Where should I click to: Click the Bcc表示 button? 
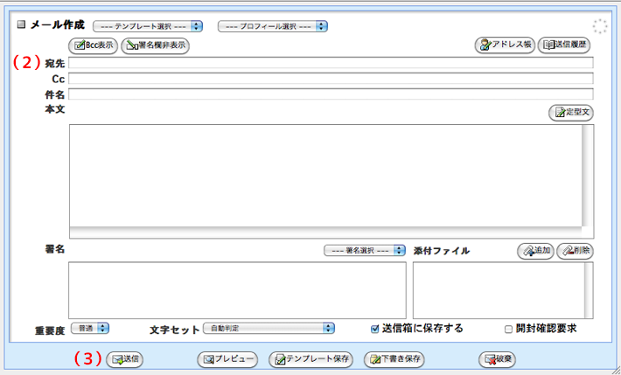[93, 45]
